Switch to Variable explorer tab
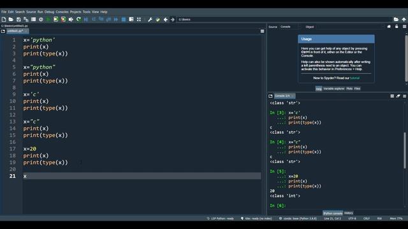Screen dimensions: 408x229 [x=334, y=88]
